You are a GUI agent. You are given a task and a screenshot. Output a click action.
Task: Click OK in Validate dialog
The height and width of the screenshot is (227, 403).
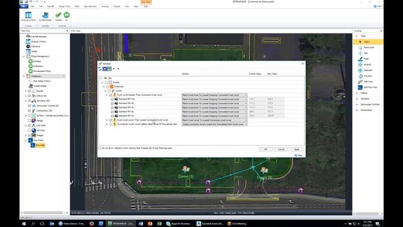266,149
